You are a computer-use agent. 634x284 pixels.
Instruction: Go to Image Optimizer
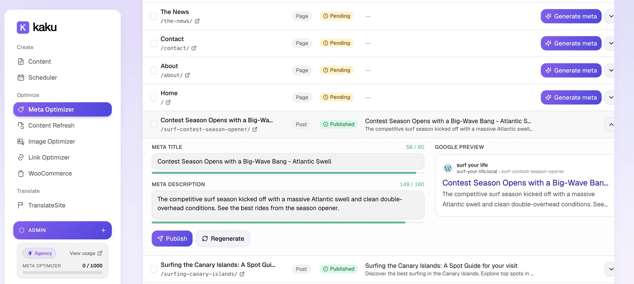pyautogui.click(x=63, y=141)
